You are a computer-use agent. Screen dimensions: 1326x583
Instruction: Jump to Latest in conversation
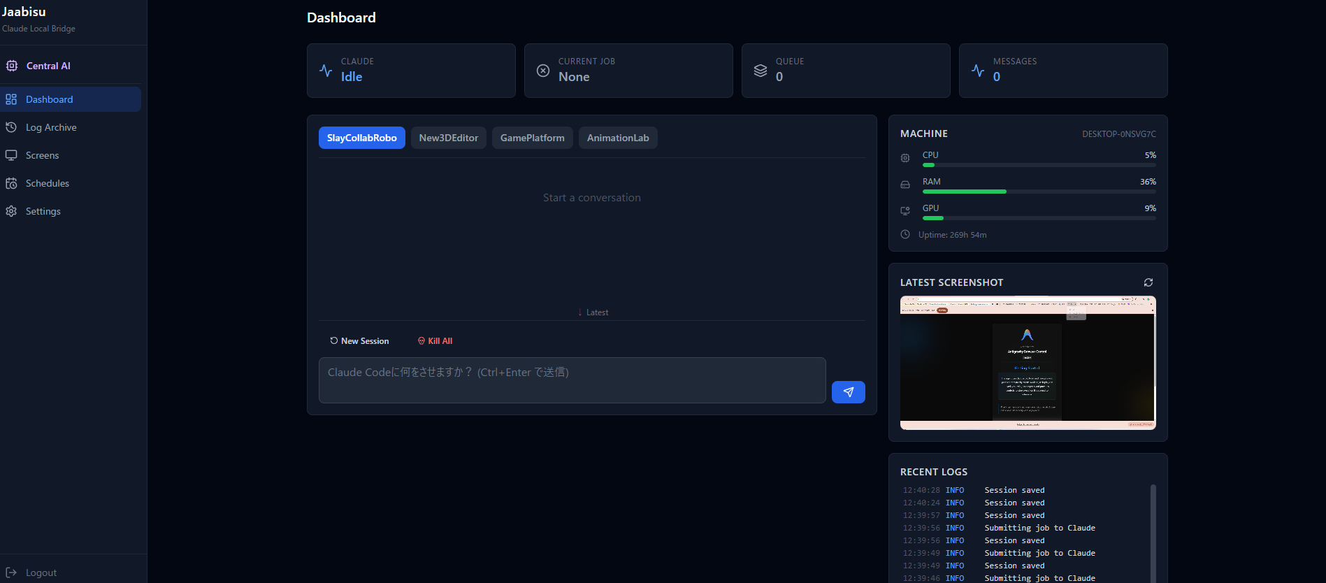pyautogui.click(x=593, y=312)
